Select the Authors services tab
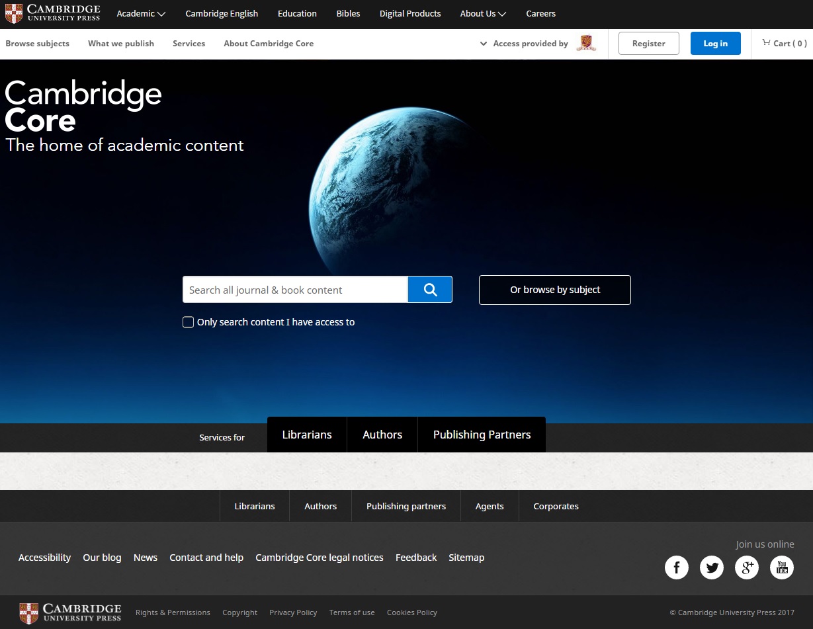Screen dimensions: 813x629 coord(382,435)
